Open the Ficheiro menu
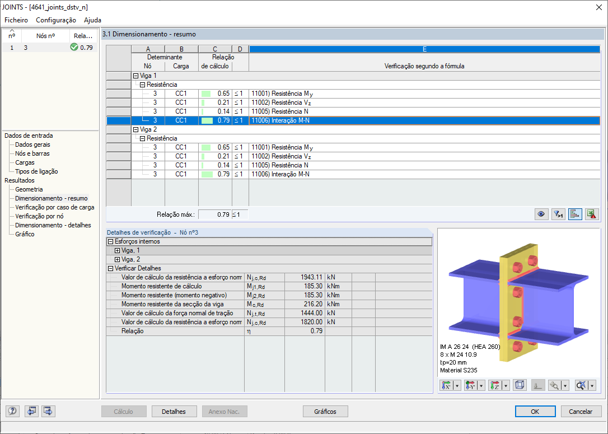The image size is (608, 434). pyautogui.click(x=16, y=20)
